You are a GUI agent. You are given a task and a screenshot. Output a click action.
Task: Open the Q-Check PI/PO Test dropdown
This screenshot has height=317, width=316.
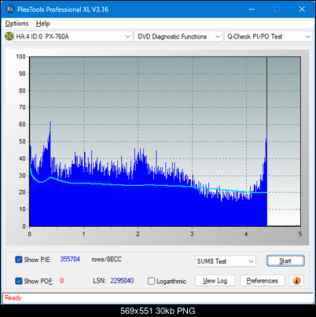click(269, 36)
